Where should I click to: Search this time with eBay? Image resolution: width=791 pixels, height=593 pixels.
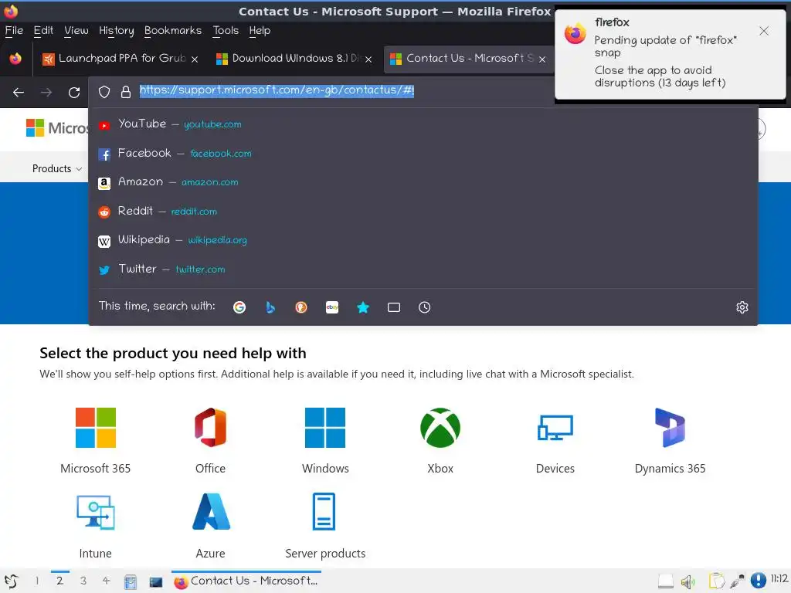tap(332, 307)
